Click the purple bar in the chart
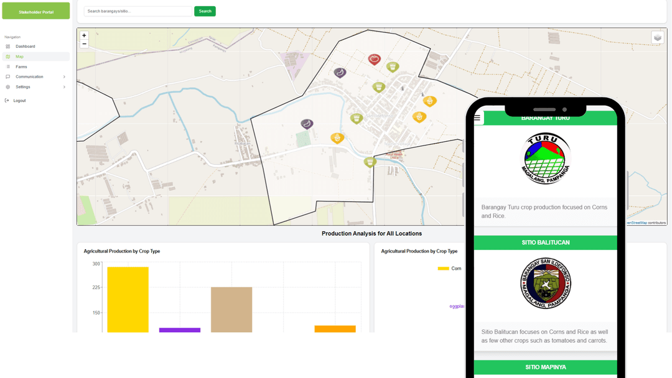The image size is (672, 378). click(180, 330)
